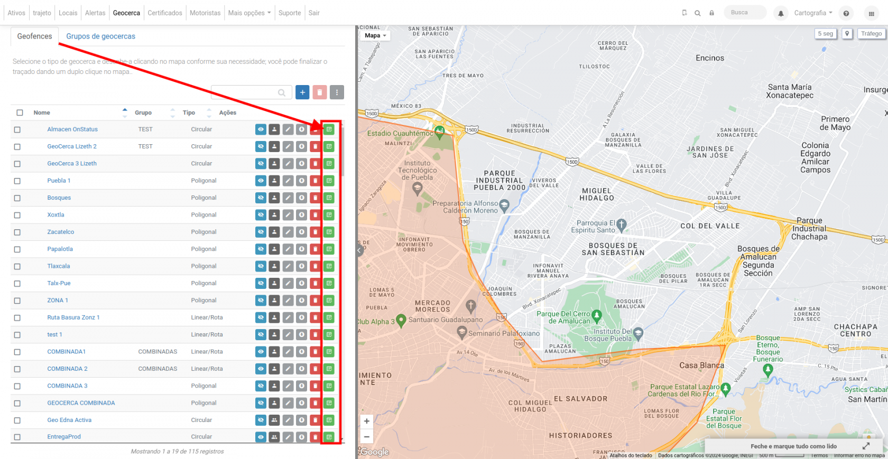Add a new geofence with the plus button
The image size is (888, 459).
[302, 92]
